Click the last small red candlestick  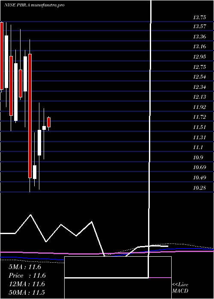tap(49, 123)
